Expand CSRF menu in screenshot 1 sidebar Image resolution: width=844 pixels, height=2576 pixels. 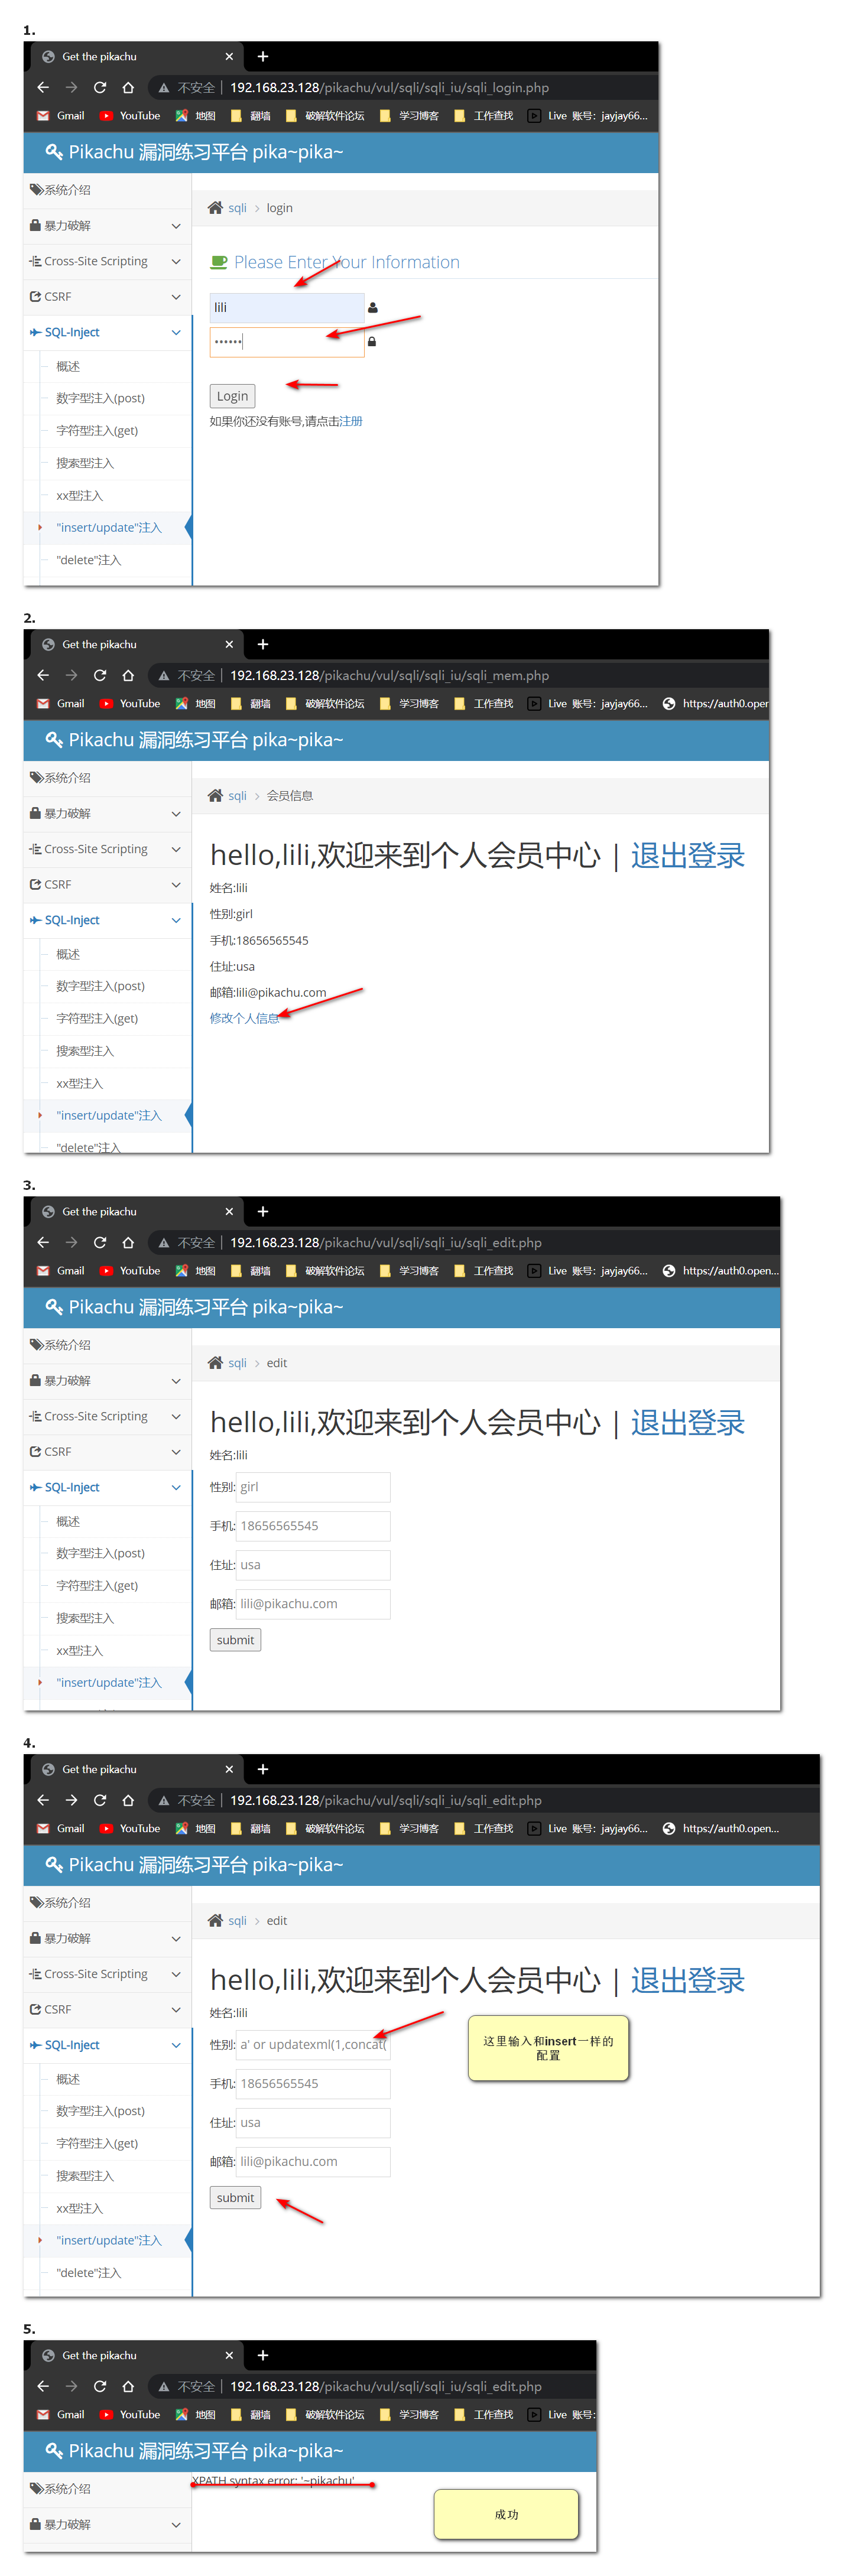tap(106, 297)
